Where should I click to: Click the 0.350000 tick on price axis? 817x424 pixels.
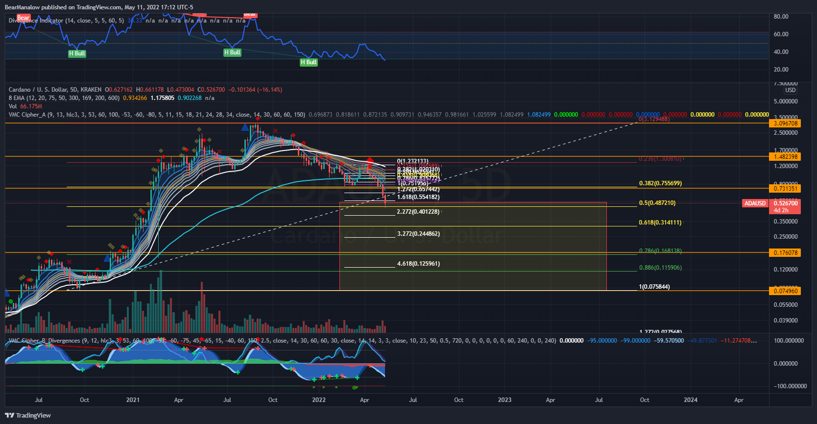[x=786, y=222]
